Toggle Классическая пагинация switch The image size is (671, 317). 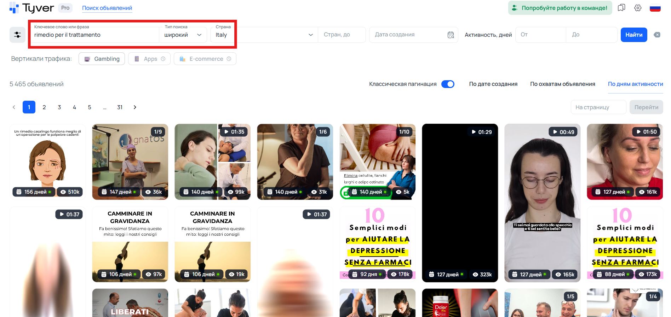[x=448, y=84]
